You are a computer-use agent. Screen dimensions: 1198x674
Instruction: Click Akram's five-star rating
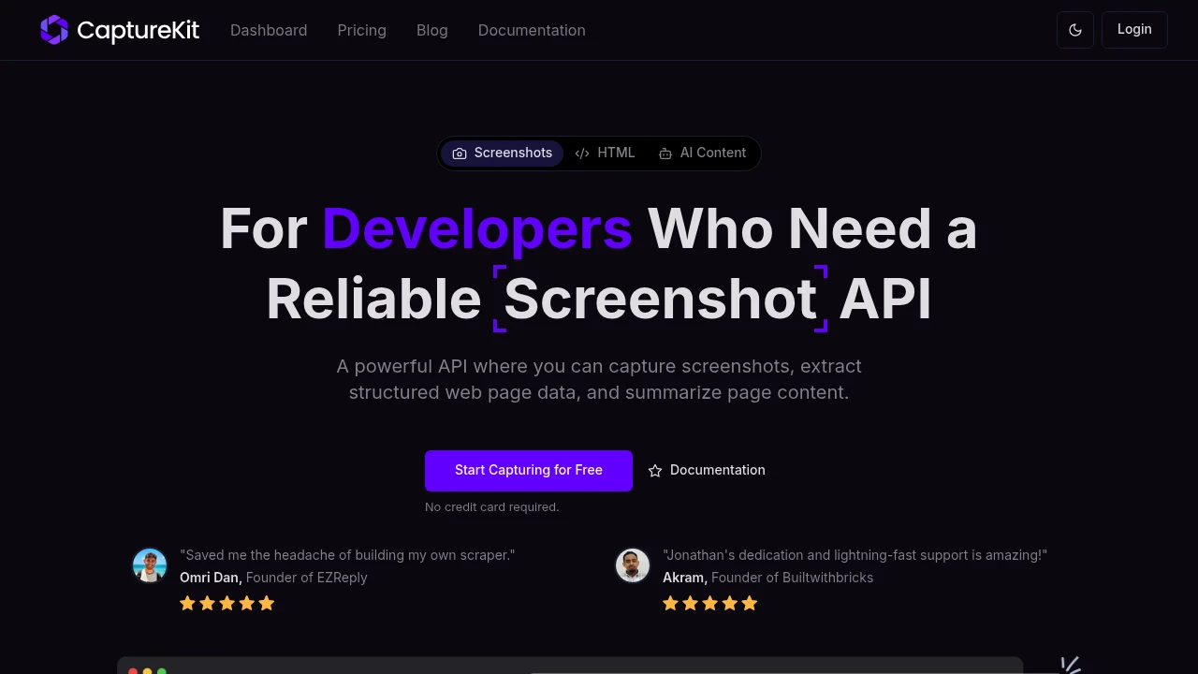710,604
